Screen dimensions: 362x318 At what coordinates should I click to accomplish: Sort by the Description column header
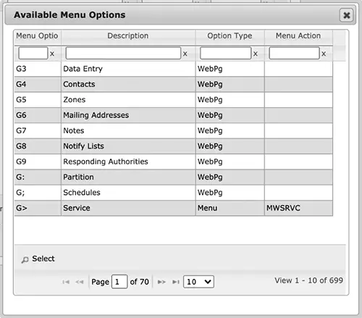[x=128, y=36]
